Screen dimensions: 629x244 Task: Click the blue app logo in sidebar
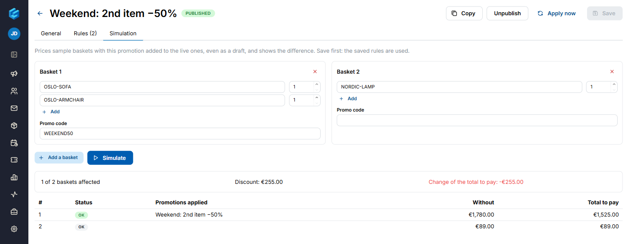pos(14,14)
